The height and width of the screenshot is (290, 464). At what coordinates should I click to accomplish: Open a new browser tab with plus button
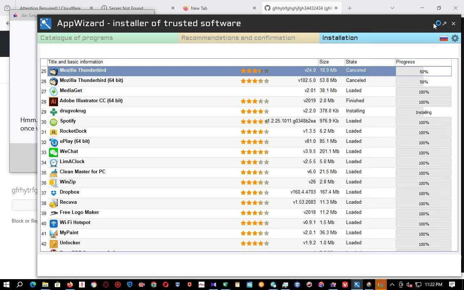pyautogui.click(x=349, y=8)
